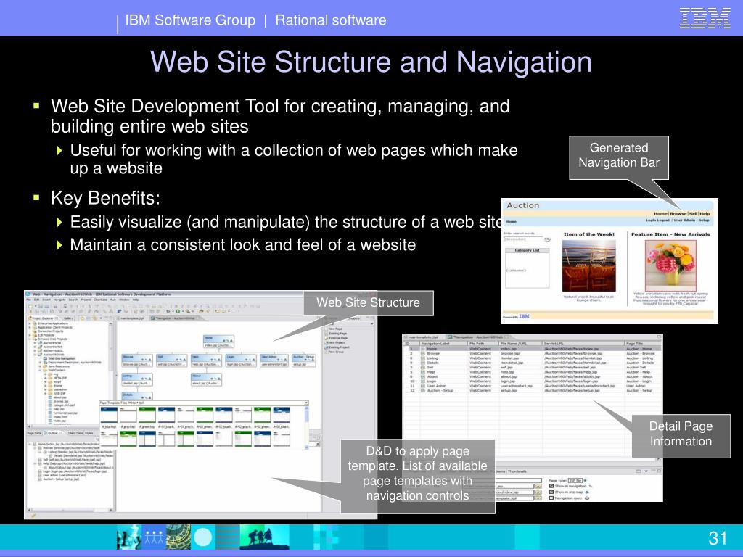Switch to Thumbnails tab in bottom panel

[517, 471]
